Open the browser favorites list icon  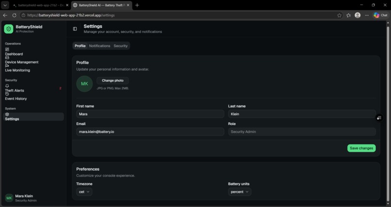(x=348, y=15)
